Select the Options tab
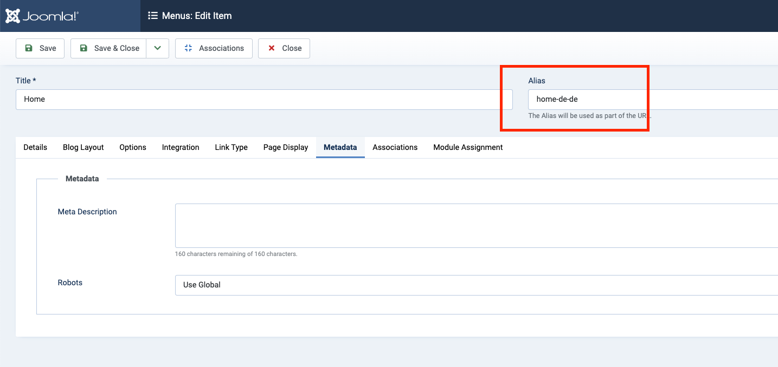This screenshot has height=367, width=778. pyautogui.click(x=133, y=147)
